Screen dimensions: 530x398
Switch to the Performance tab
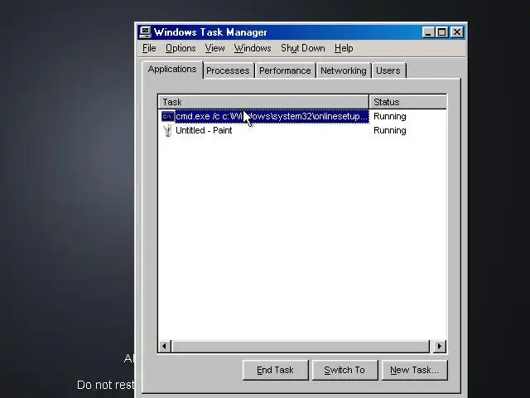click(x=285, y=70)
